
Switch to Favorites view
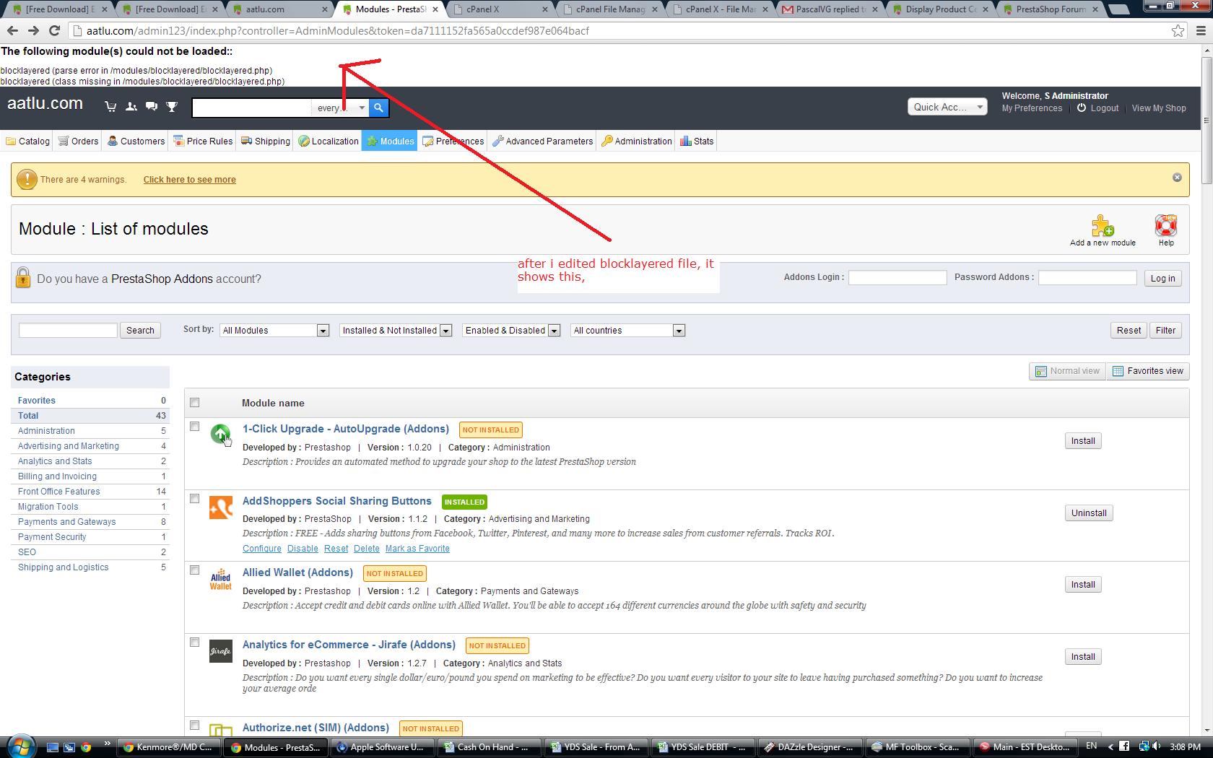(1148, 371)
